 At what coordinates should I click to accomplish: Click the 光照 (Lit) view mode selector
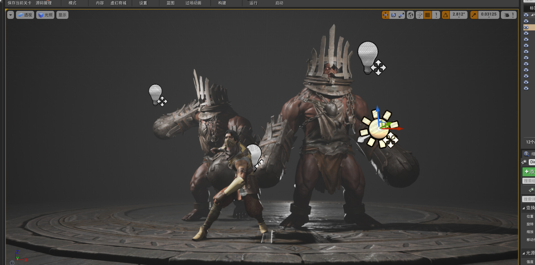(x=45, y=15)
